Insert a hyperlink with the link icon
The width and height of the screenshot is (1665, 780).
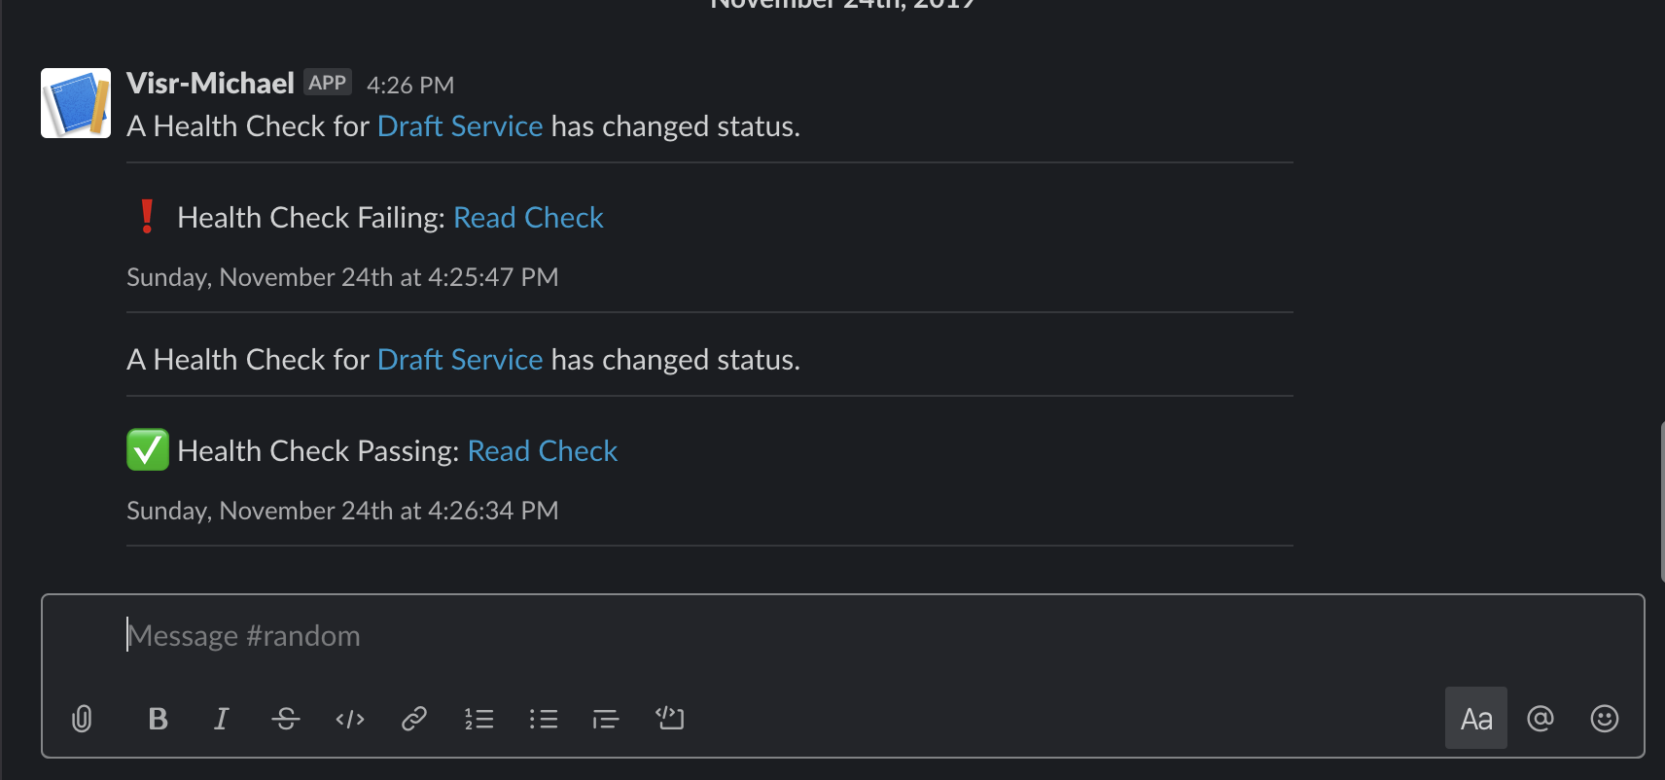(414, 719)
